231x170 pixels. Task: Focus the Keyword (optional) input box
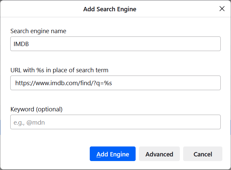pyautogui.click(x=115, y=122)
